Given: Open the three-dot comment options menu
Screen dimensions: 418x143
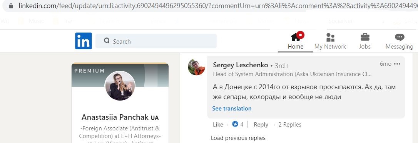Looking at the screenshot, I should [x=397, y=64].
